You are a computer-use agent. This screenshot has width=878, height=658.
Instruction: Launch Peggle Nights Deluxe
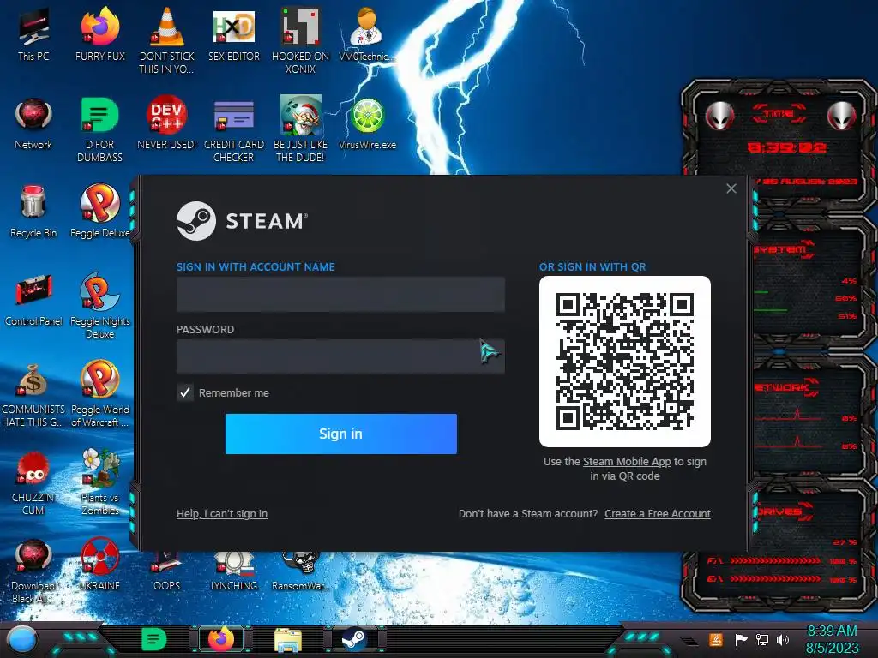pos(99,306)
